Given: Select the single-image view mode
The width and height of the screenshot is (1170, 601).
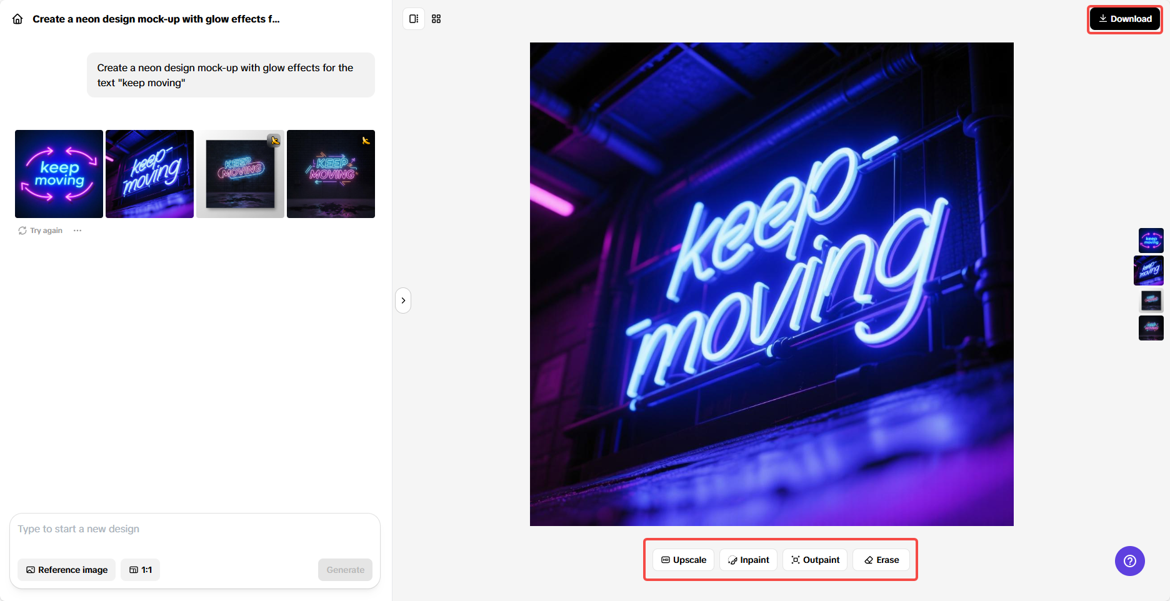Looking at the screenshot, I should (x=413, y=19).
